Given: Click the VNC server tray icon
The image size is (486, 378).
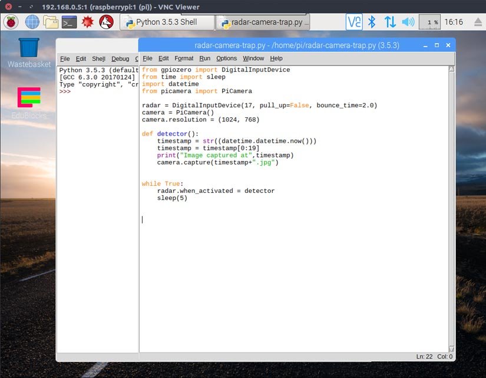Looking at the screenshot, I should click(x=354, y=22).
